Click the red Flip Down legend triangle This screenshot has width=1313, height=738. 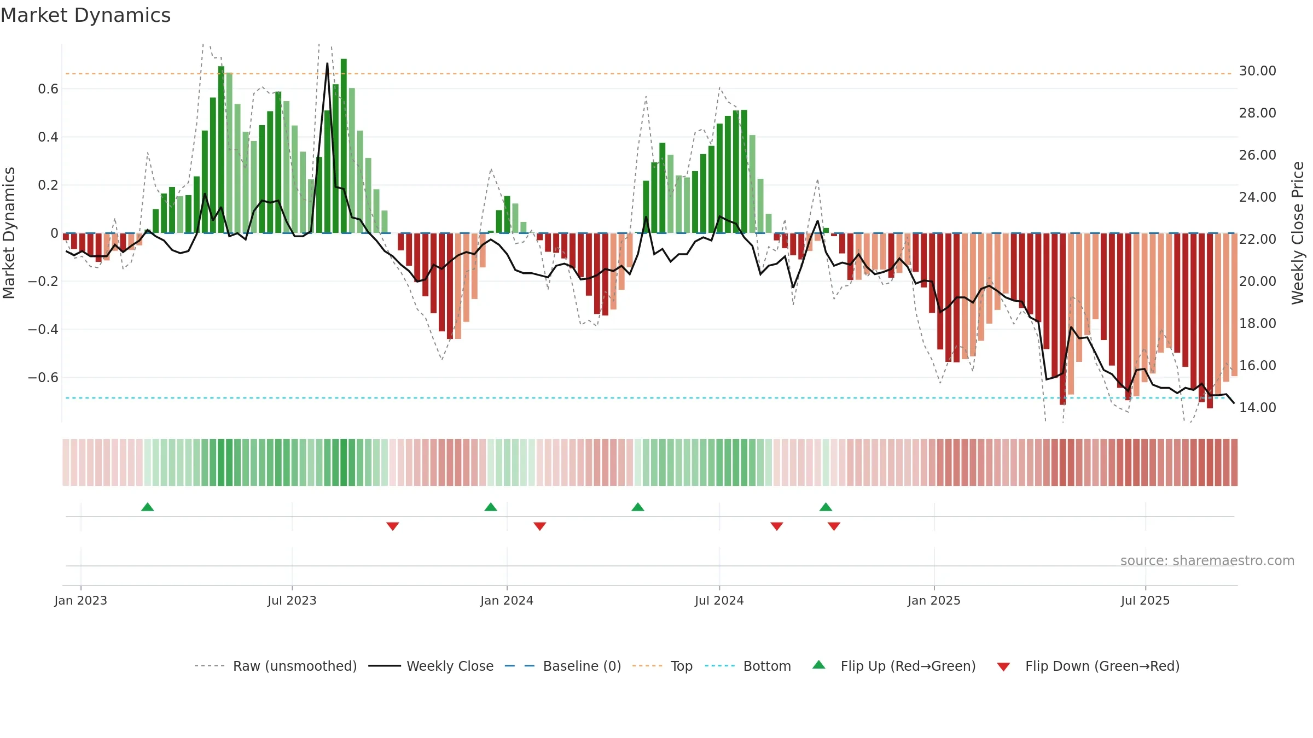tap(1003, 667)
